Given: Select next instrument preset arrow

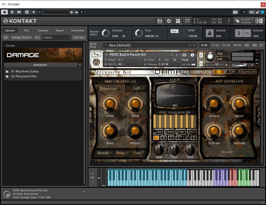Looking at the screenshot, I should point(177,55).
